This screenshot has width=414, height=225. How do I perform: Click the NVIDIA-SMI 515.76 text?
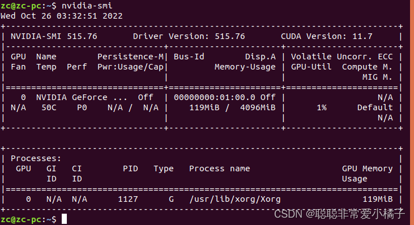tap(54, 36)
